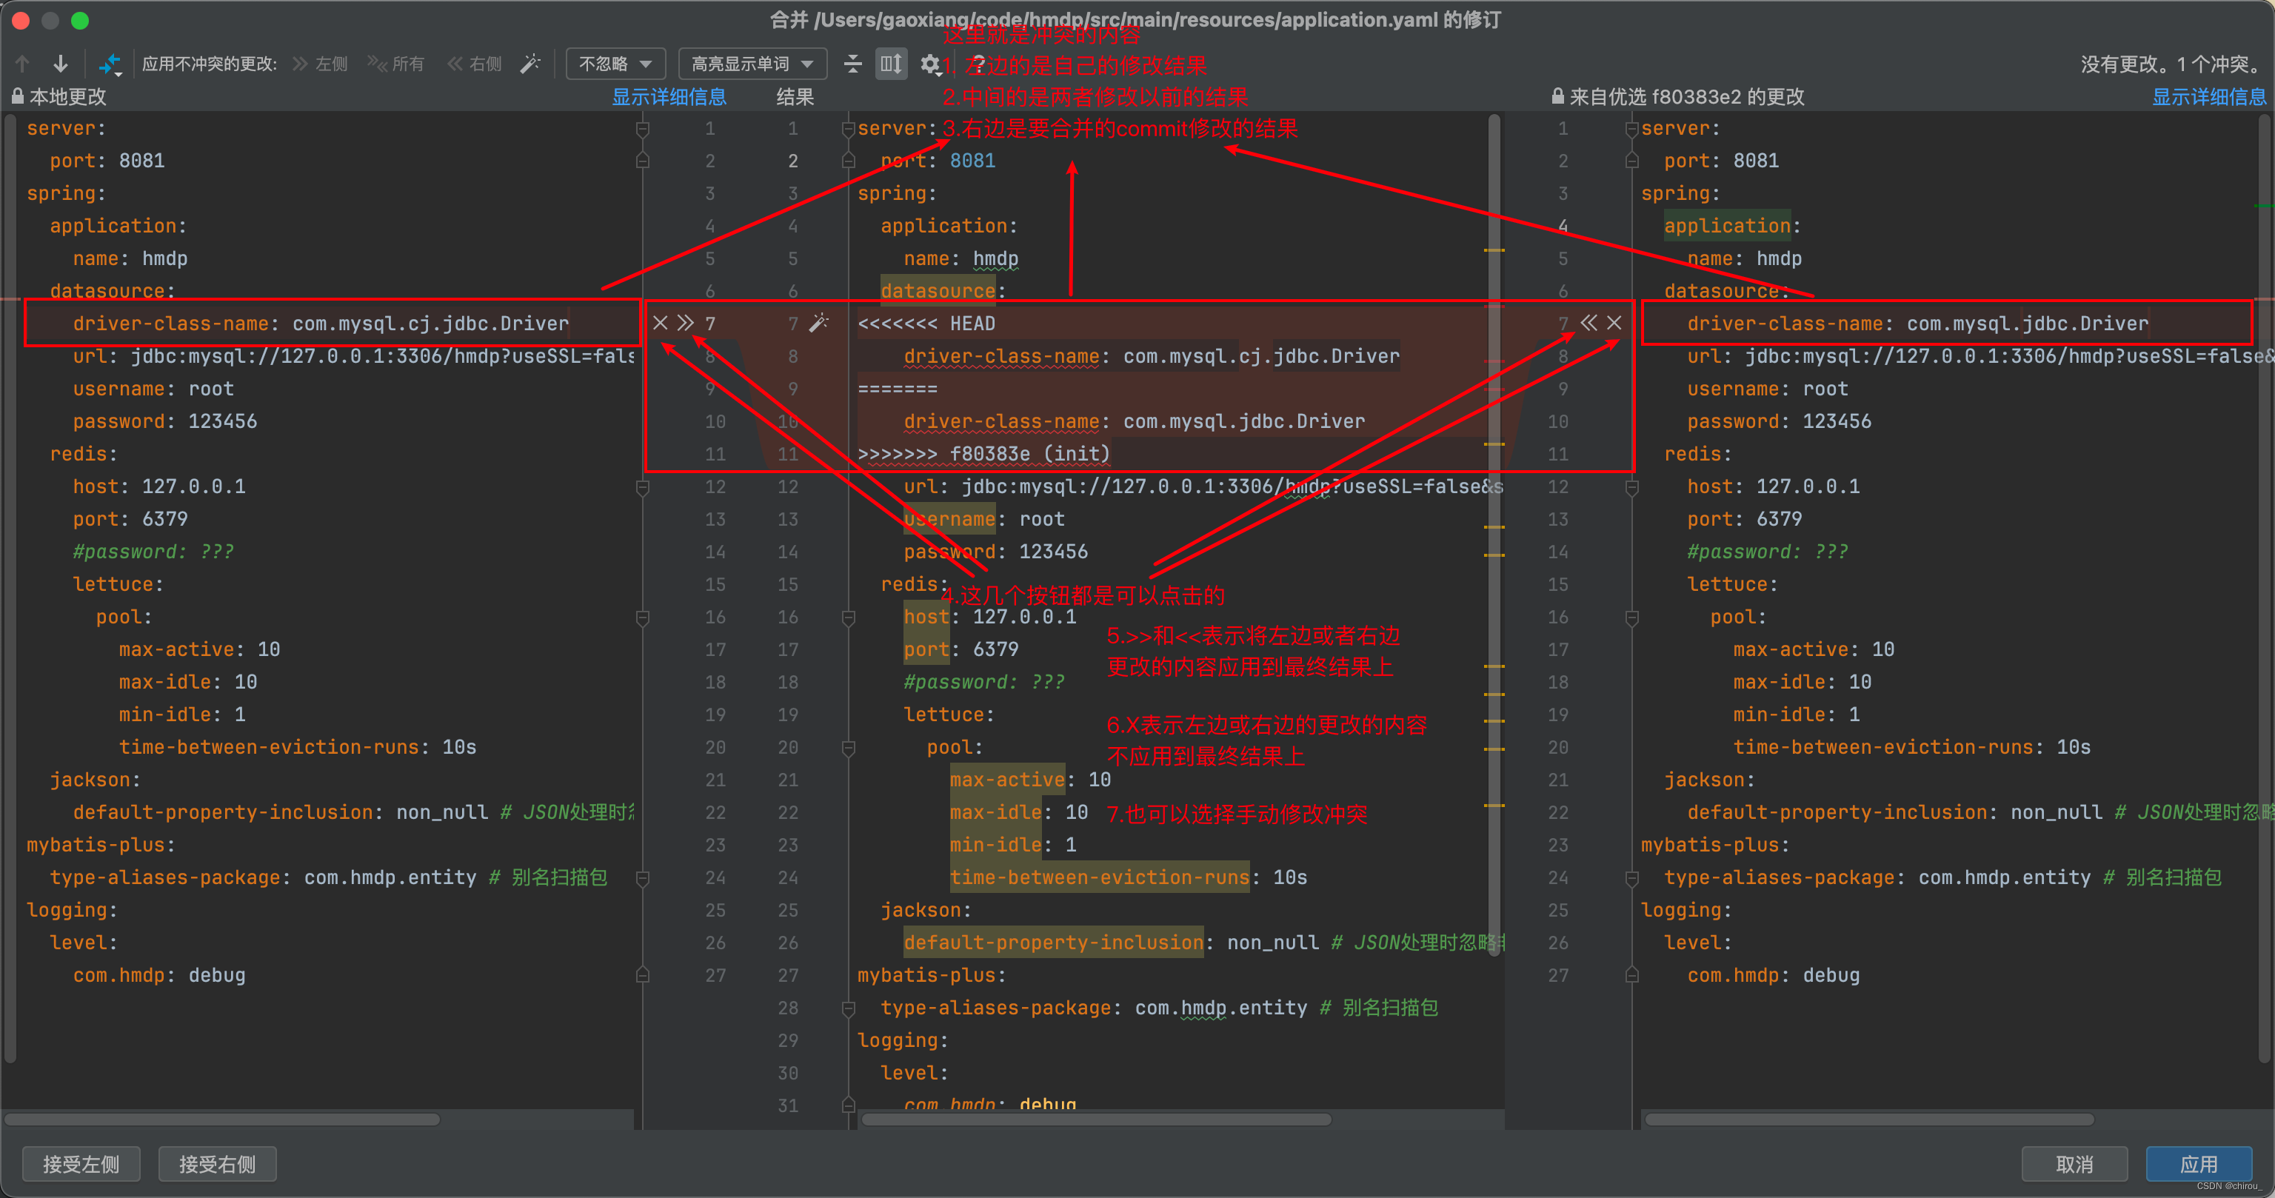2275x1198 pixels.
Task: Accept right change with << icon
Action: click(1588, 323)
